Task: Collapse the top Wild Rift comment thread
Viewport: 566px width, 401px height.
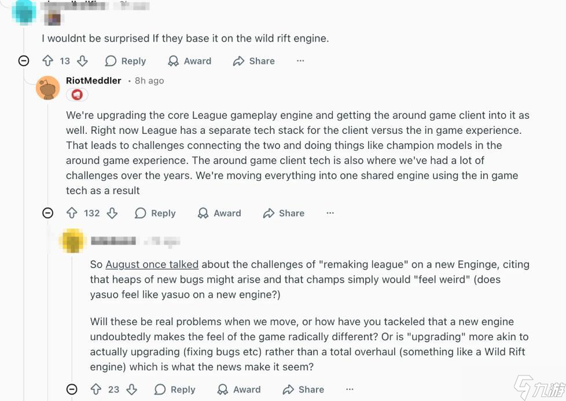Action: tap(24, 61)
